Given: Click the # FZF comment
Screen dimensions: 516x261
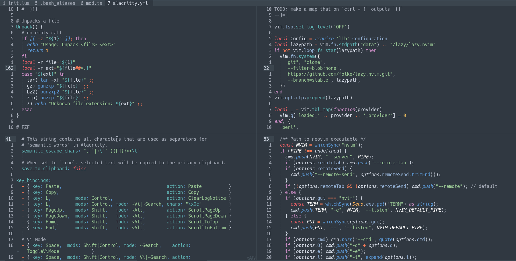Looking at the screenshot, I should pos(23,127).
